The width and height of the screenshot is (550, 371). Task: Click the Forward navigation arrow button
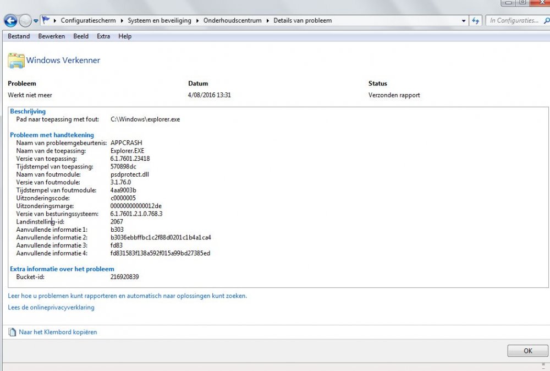point(25,21)
